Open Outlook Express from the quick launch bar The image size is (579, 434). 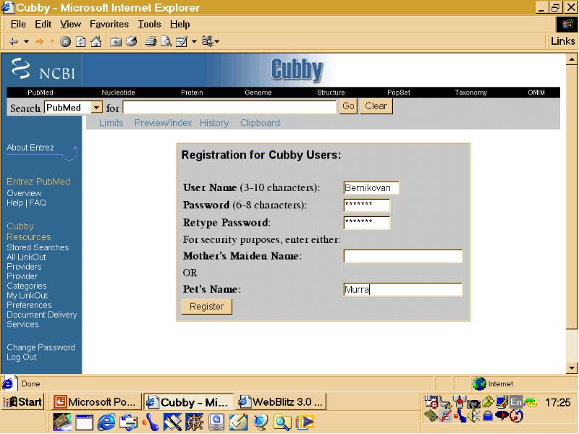(129, 422)
